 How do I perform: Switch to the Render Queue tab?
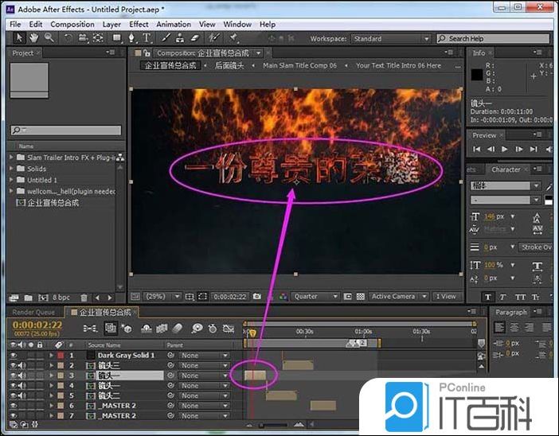[x=33, y=312]
